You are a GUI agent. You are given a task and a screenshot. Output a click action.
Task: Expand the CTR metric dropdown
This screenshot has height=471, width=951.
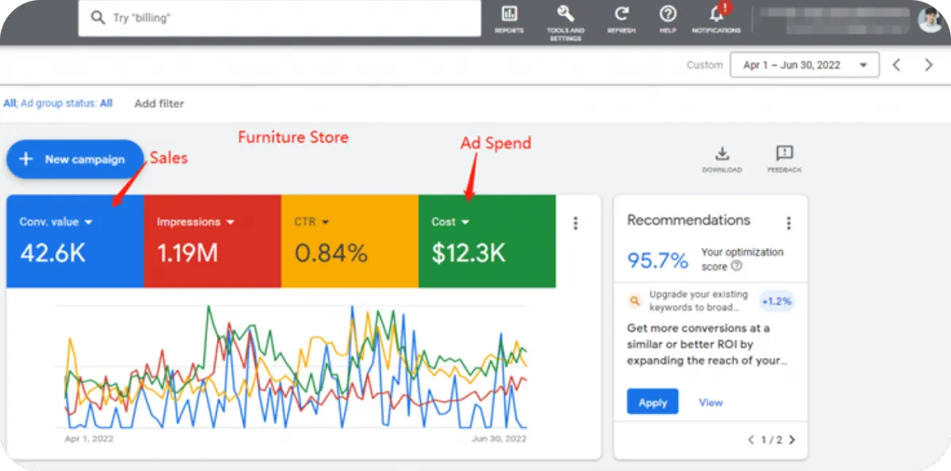click(325, 223)
